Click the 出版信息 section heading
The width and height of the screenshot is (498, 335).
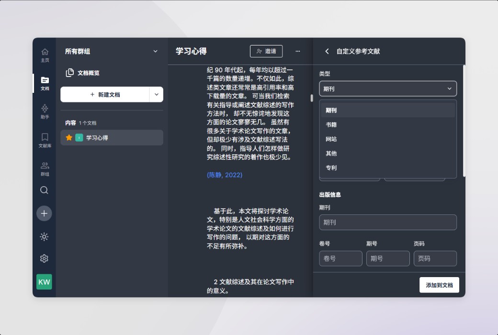click(x=329, y=195)
